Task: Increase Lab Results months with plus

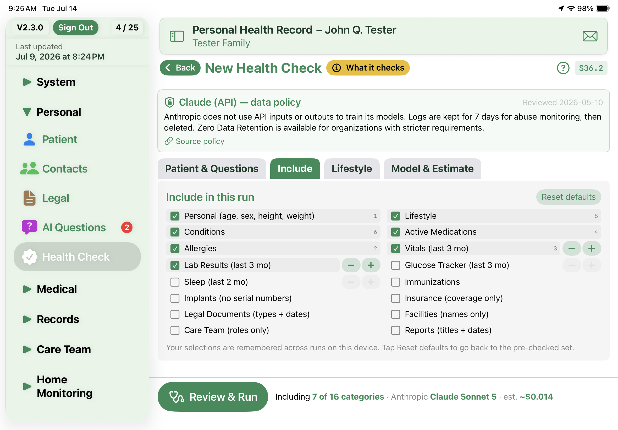Action: tap(371, 265)
